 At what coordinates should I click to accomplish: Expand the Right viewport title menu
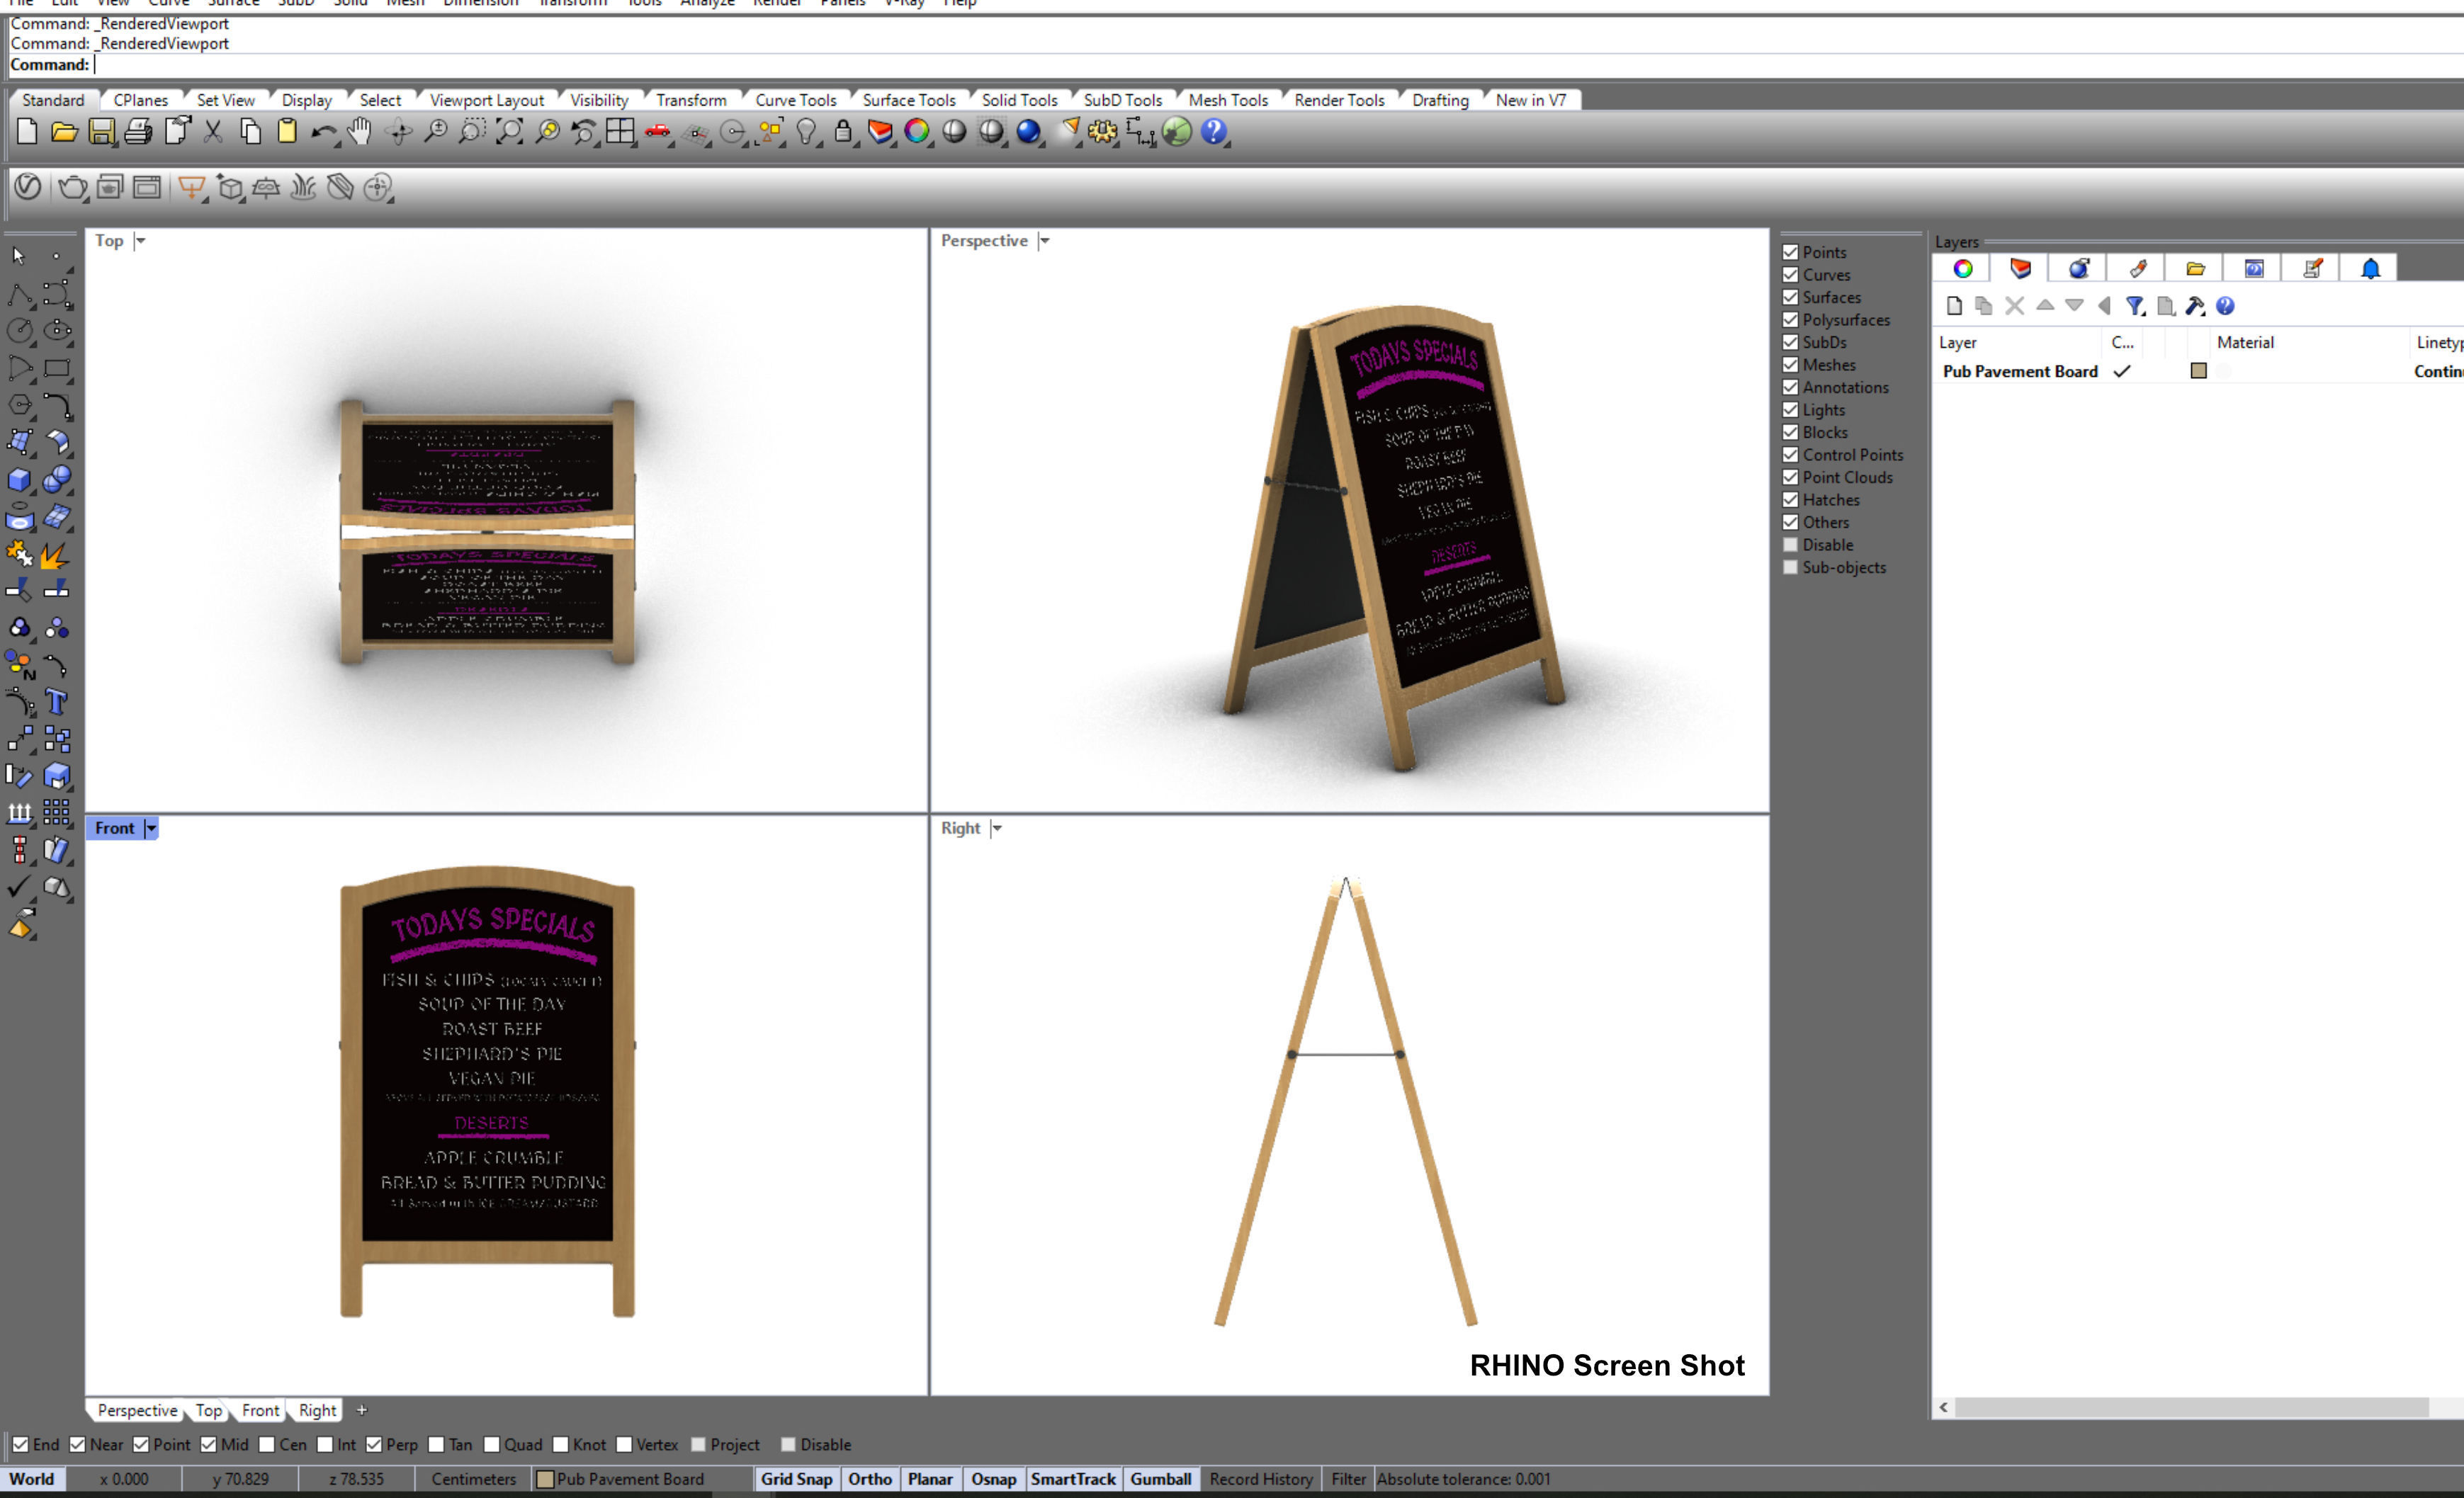[x=997, y=828]
